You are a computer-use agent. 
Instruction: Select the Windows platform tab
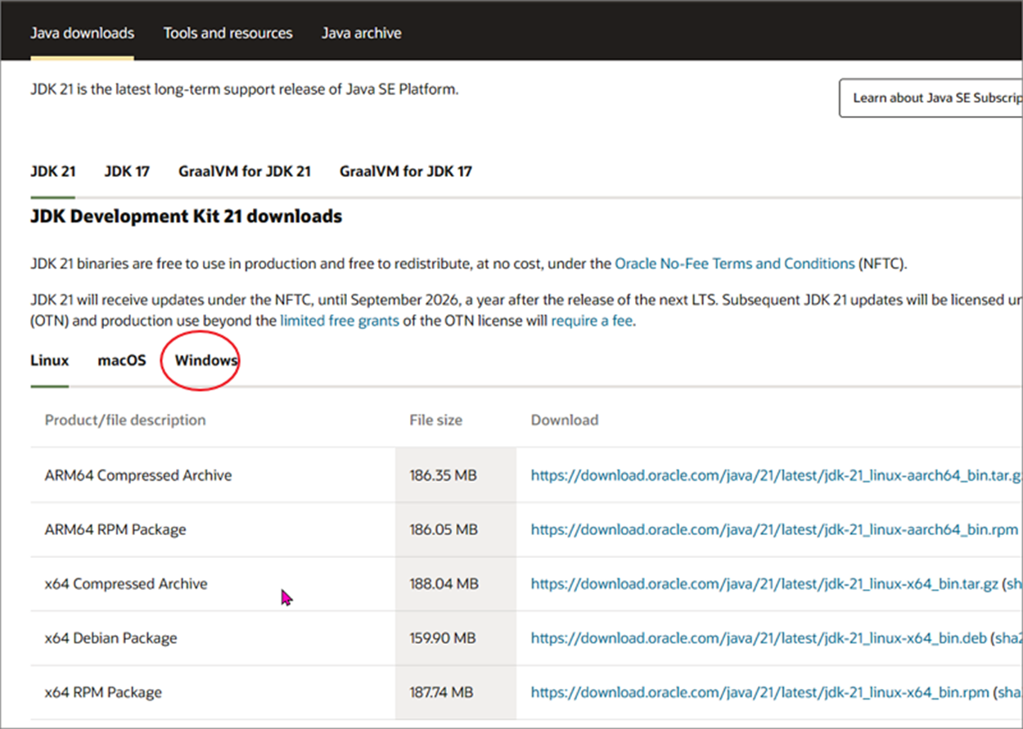point(206,361)
